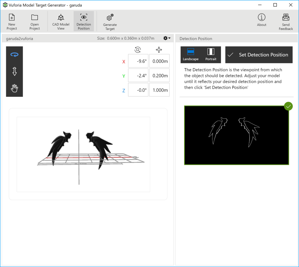Open the About info dialog

[x=262, y=20]
